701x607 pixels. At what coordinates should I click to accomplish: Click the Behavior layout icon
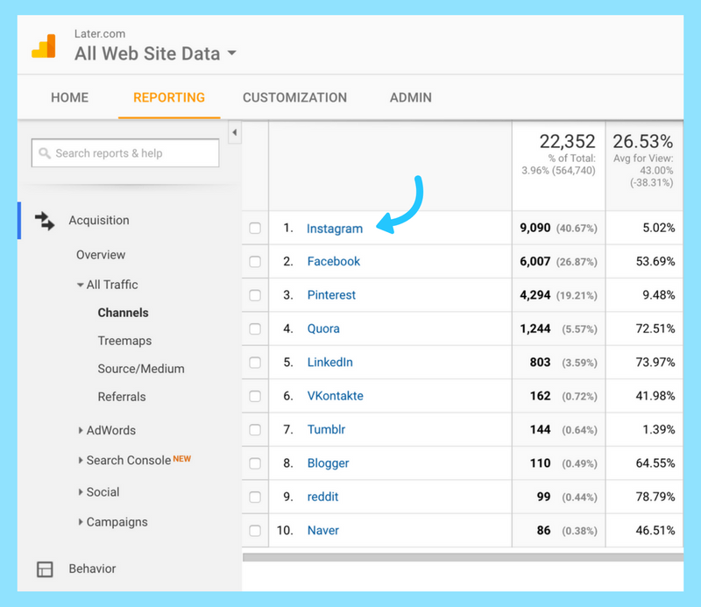(x=45, y=569)
